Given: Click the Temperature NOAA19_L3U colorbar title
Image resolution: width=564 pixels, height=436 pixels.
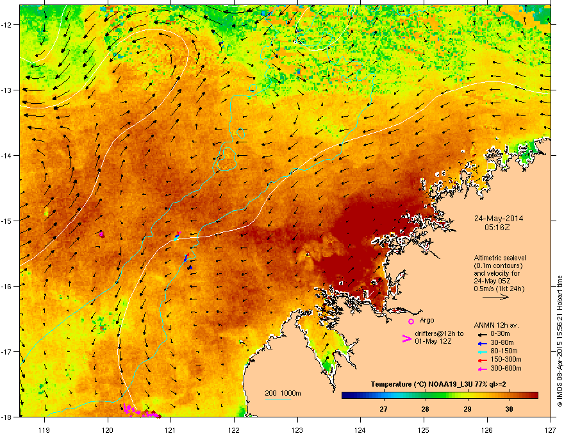Looking at the screenshot, I should point(438,384).
